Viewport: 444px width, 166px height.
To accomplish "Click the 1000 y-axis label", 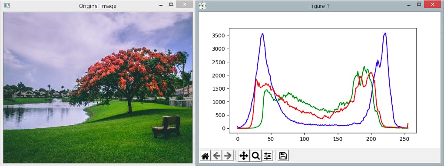I will pos(219,102).
